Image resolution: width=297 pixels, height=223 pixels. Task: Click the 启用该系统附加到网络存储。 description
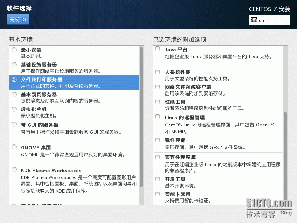[195, 93]
